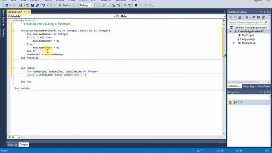Viewport: 272px width, 153px height.
Task: Click the New Project toolbar icon
Action: click(20, 6)
